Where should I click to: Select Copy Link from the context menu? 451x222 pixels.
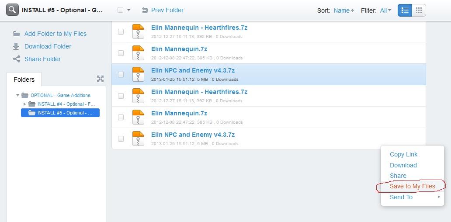click(x=403, y=154)
